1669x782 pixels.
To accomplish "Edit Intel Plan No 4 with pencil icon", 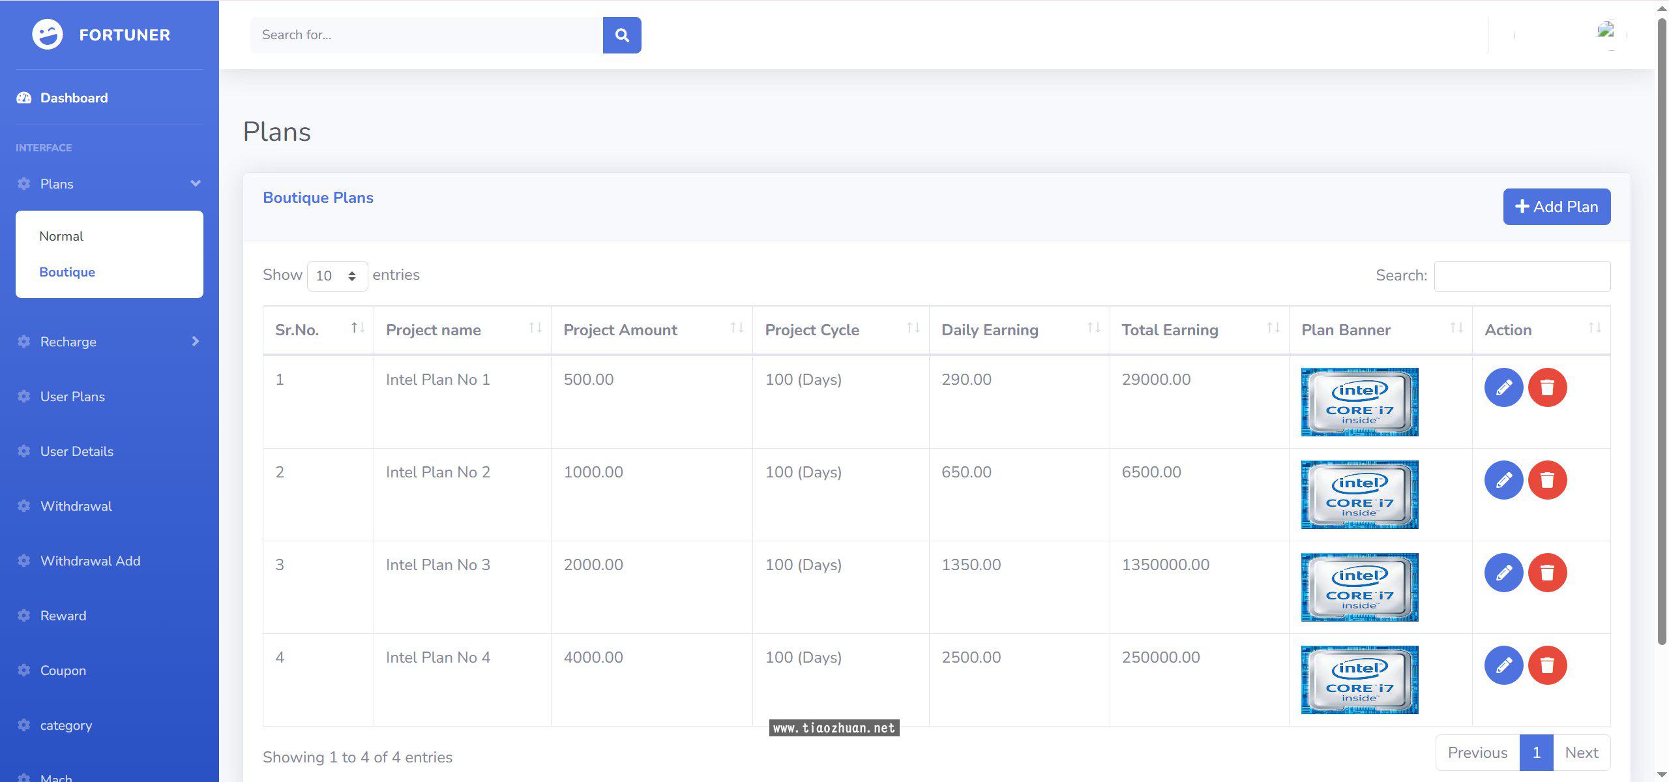I will (1504, 665).
